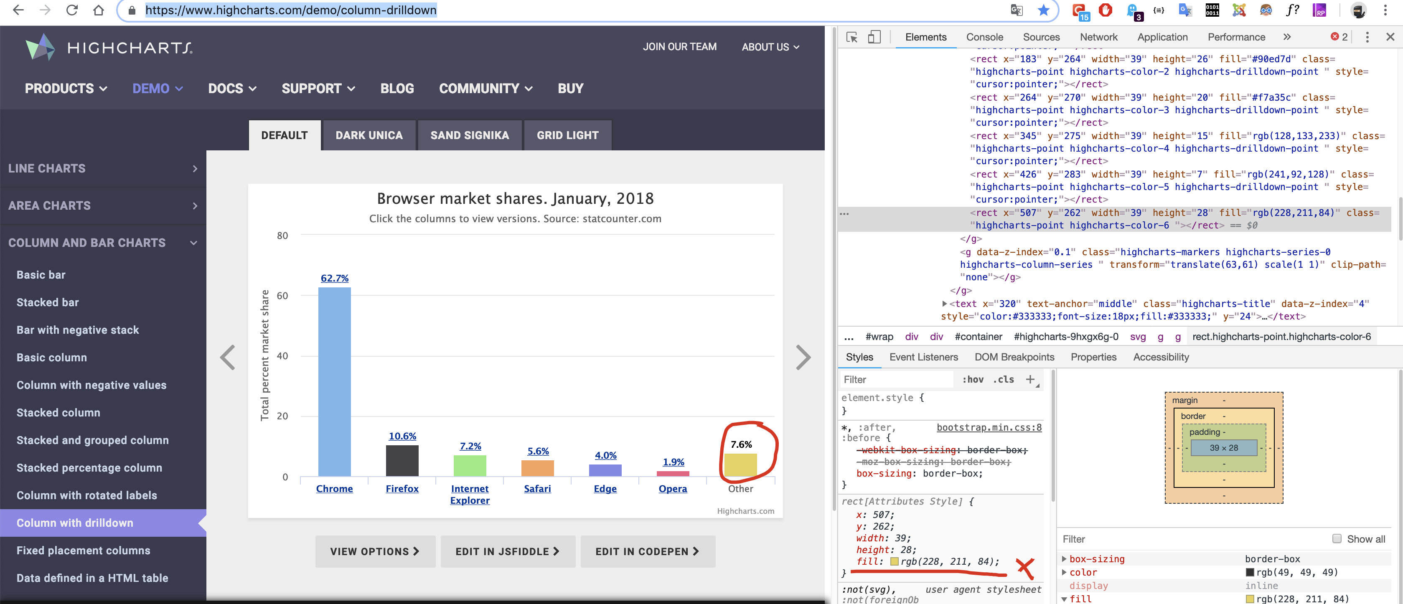
Task: Open the COMMUNITY dropdown menu
Action: pos(486,88)
